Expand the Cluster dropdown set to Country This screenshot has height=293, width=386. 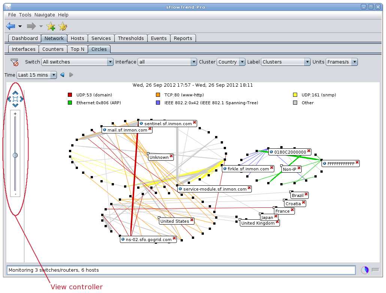[x=231, y=62]
